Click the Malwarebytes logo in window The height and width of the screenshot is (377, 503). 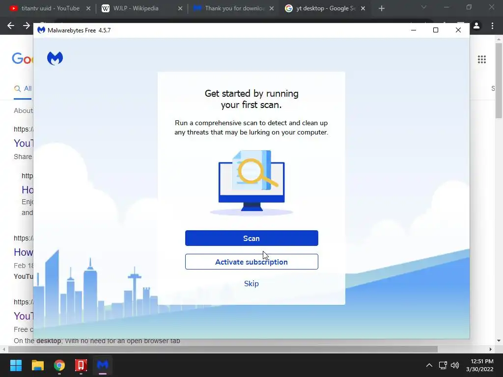pyautogui.click(x=55, y=58)
